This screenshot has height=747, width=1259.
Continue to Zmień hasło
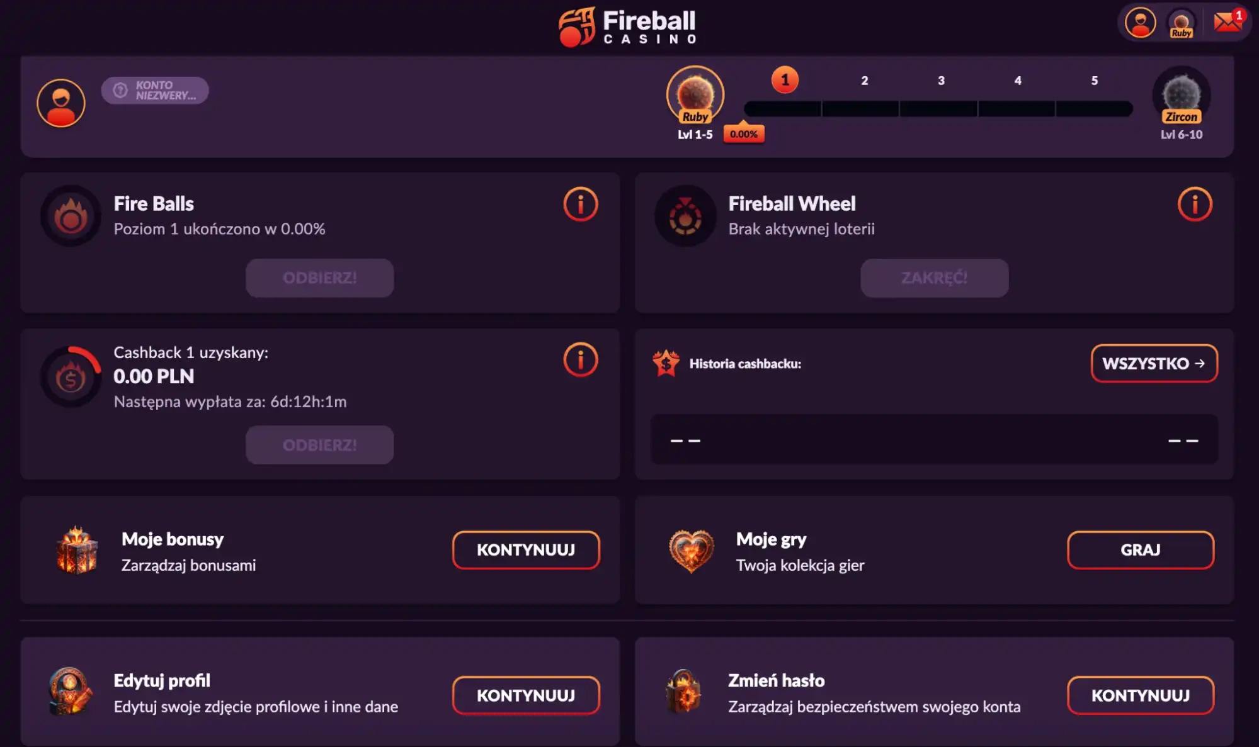(x=1140, y=695)
